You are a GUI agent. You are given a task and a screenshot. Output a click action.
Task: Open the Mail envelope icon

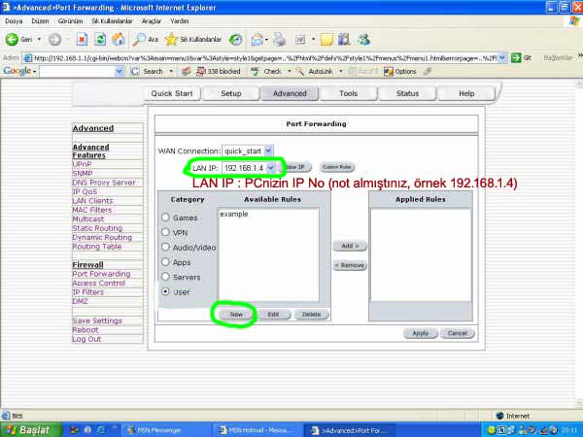click(x=257, y=40)
